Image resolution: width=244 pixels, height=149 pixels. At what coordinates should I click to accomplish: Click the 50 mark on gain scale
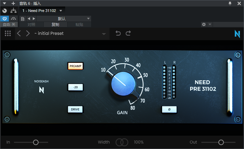[x=145, y=75]
